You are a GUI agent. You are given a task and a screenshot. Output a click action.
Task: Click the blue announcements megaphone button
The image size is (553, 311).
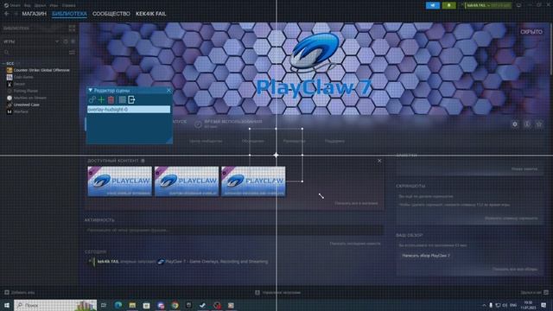coord(433,5)
